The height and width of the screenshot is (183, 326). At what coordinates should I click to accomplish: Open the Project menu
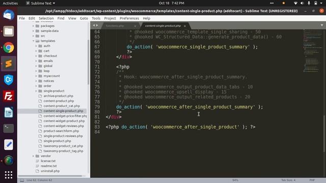click(110, 18)
